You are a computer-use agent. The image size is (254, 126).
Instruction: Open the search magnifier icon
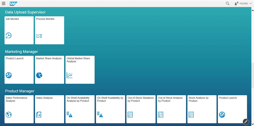pos(227,3)
